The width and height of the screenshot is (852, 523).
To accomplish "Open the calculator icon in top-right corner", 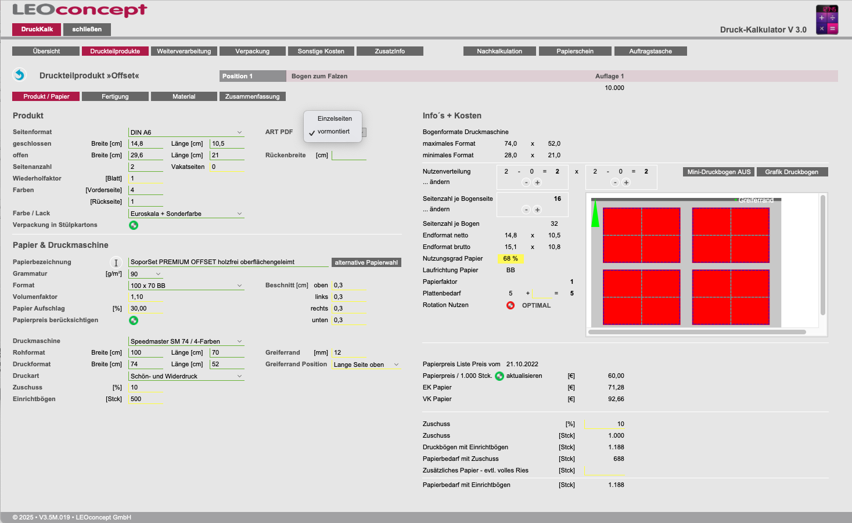I will coord(826,20).
